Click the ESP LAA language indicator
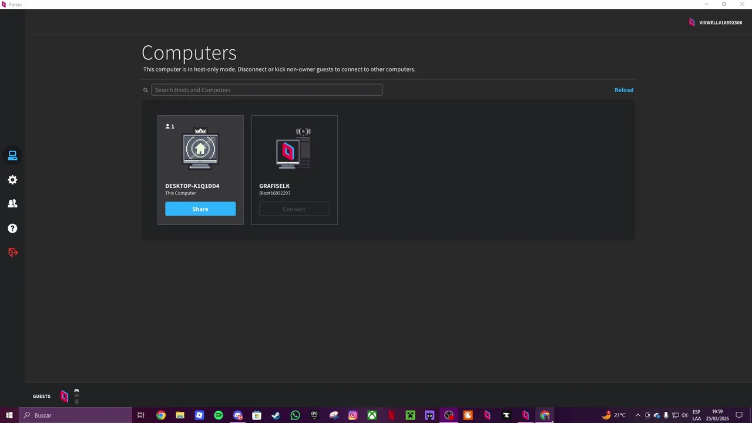 [696, 415]
